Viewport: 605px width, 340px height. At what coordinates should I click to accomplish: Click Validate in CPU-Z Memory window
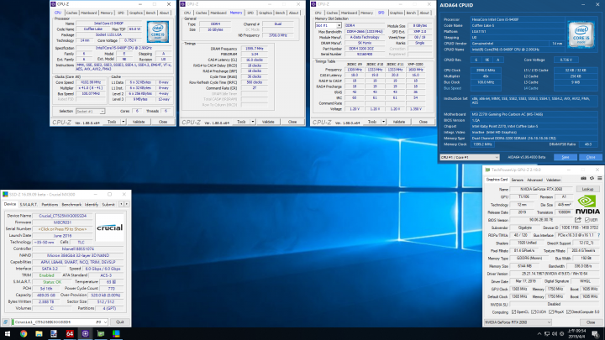[x=269, y=122]
